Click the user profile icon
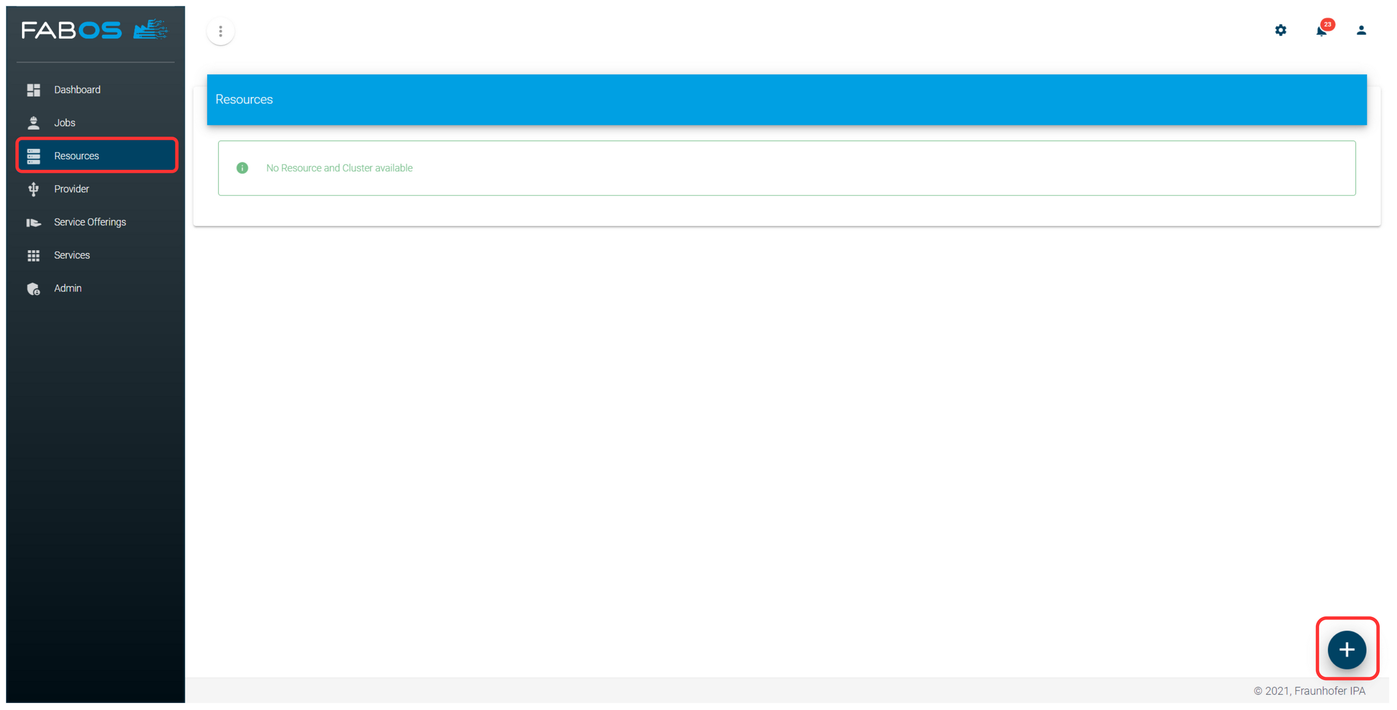 1362,30
